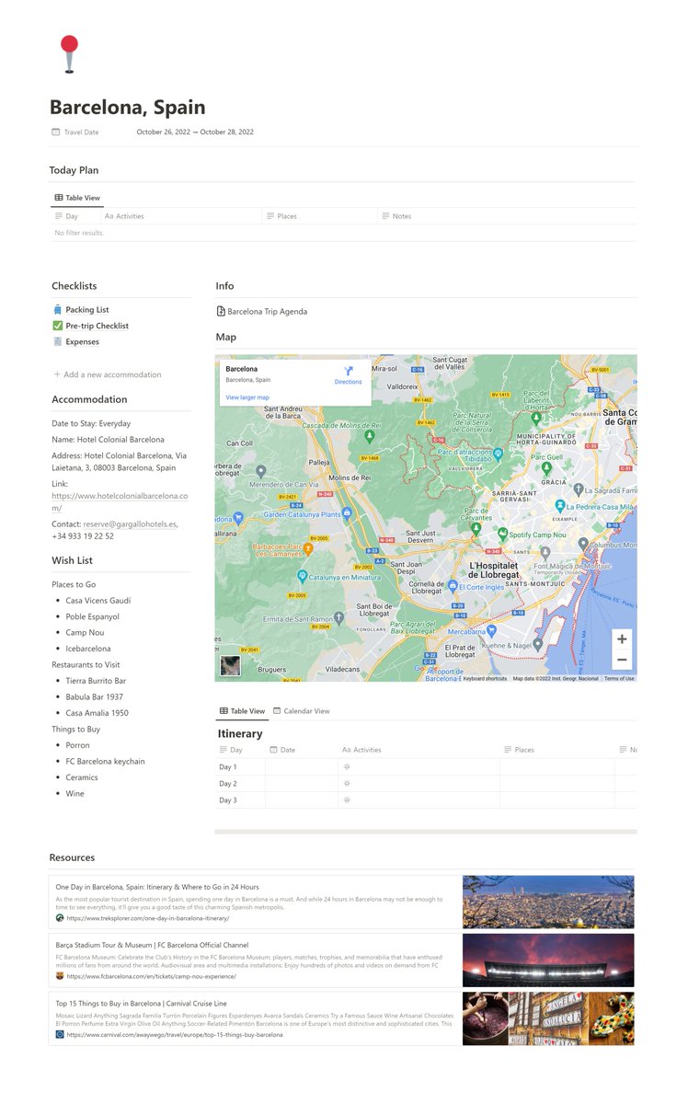
Task: Click the Notes column header in Today Plan
Action: [x=506, y=216]
